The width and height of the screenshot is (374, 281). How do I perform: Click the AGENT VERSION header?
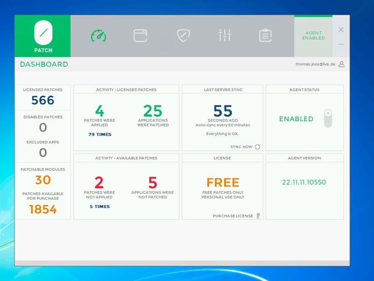pos(304,158)
